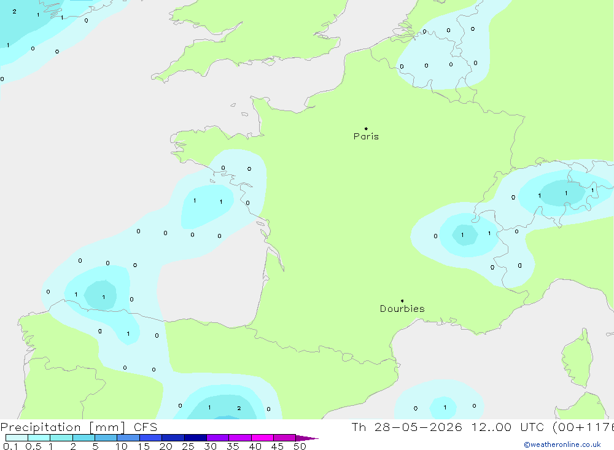
Task: Choose the 10–15 mm legend color swatch
Action: [128, 438]
